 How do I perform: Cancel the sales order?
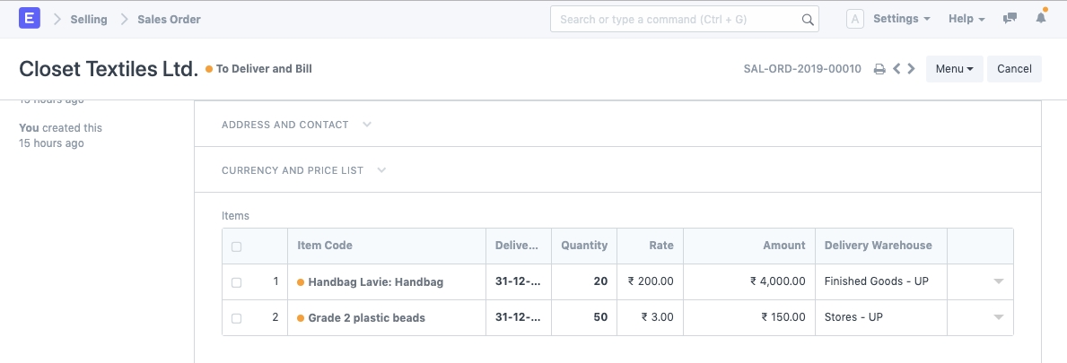tap(1014, 69)
